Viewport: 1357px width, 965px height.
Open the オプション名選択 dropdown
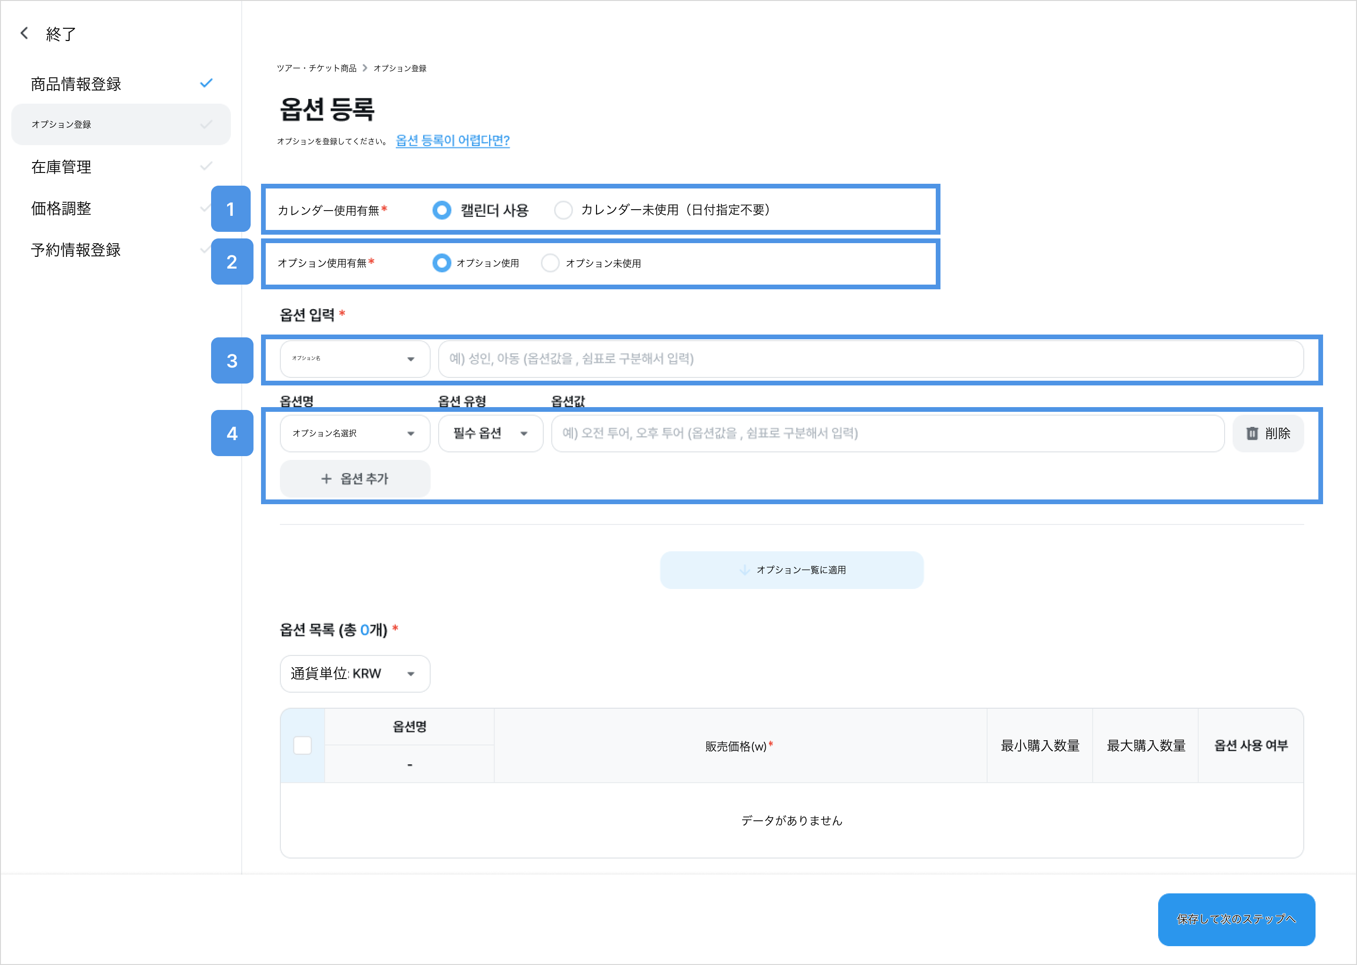pos(355,433)
